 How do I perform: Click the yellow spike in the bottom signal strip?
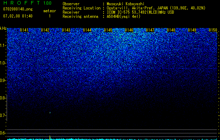pos(50,138)
